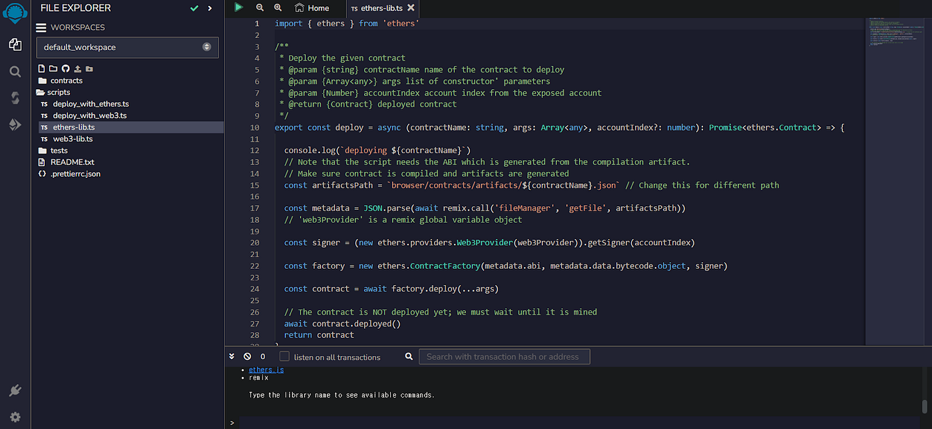The height and width of the screenshot is (429, 932).
Task: Click 'const signer' on line 20
Action: point(312,242)
